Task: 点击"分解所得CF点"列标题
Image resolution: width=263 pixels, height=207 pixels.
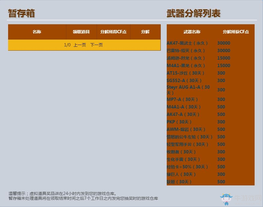Action: 114,32
